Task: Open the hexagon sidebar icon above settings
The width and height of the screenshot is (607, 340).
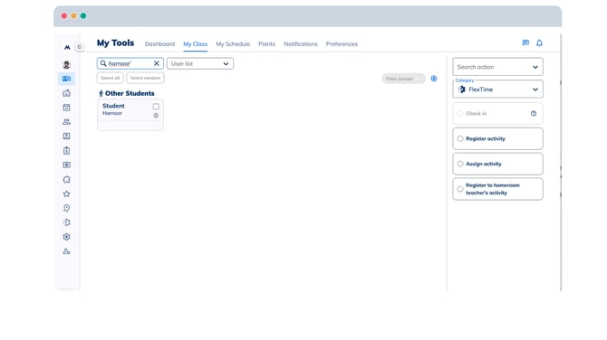Action: coord(66,222)
